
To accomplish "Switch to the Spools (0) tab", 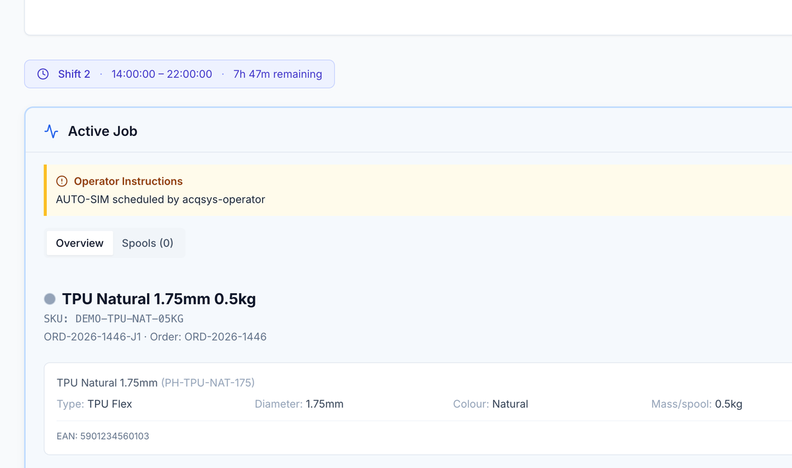I will coord(148,243).
